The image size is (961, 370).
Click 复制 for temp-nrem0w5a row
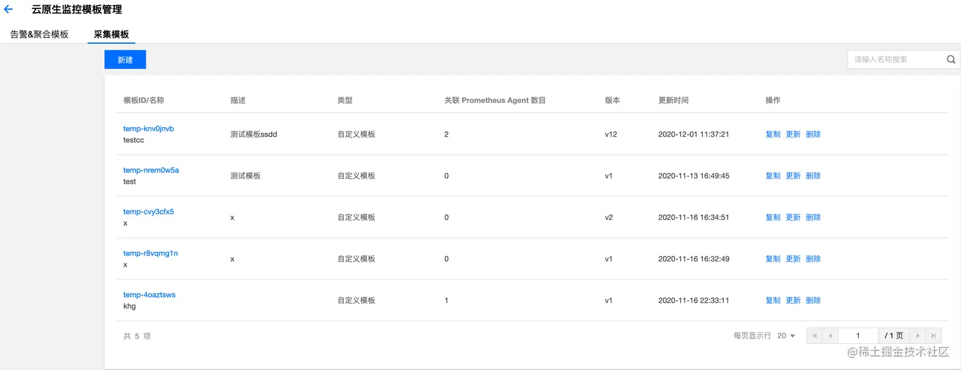773,175
